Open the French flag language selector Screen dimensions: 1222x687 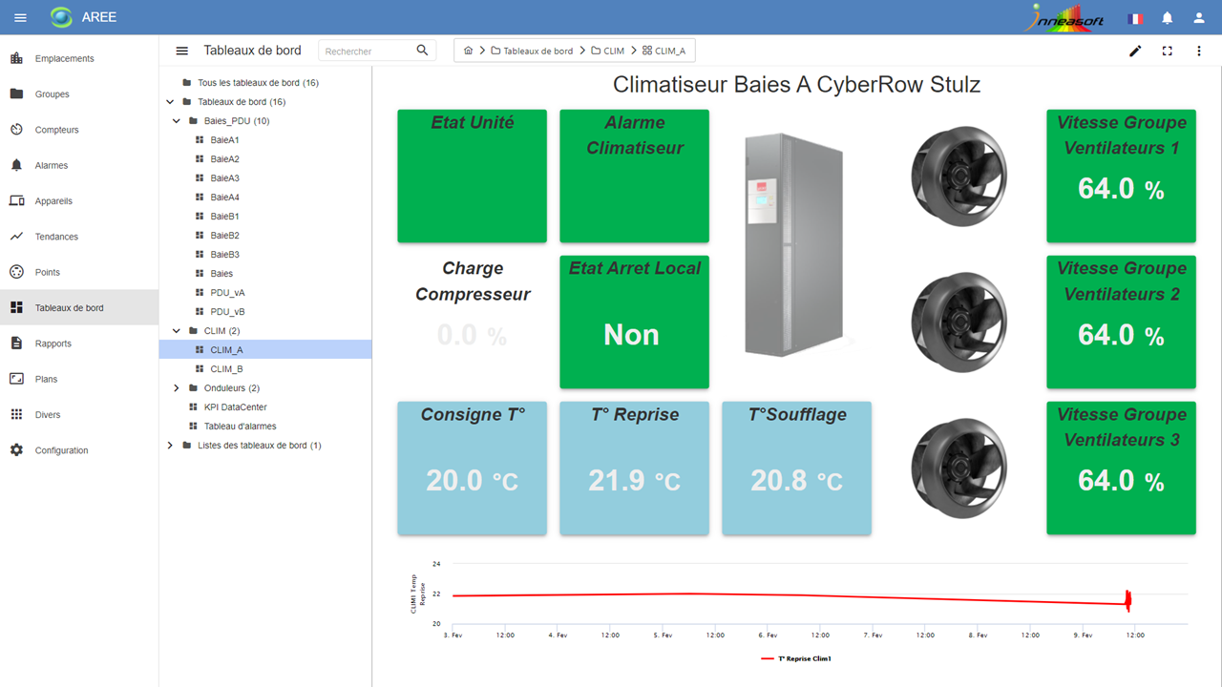(x=1135, y=18)
